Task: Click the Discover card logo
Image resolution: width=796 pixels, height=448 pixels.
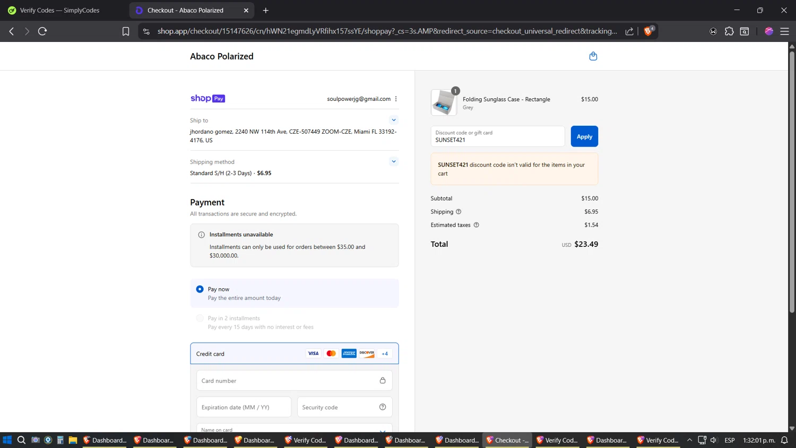Action: coord(367,354)
